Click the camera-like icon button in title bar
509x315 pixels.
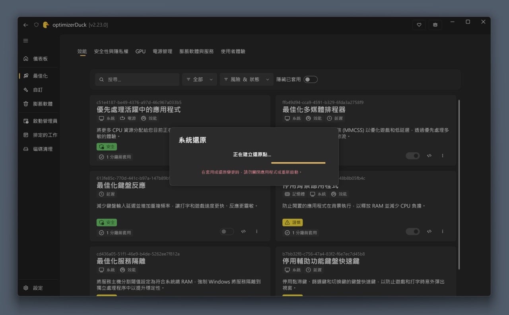point(435,25)
